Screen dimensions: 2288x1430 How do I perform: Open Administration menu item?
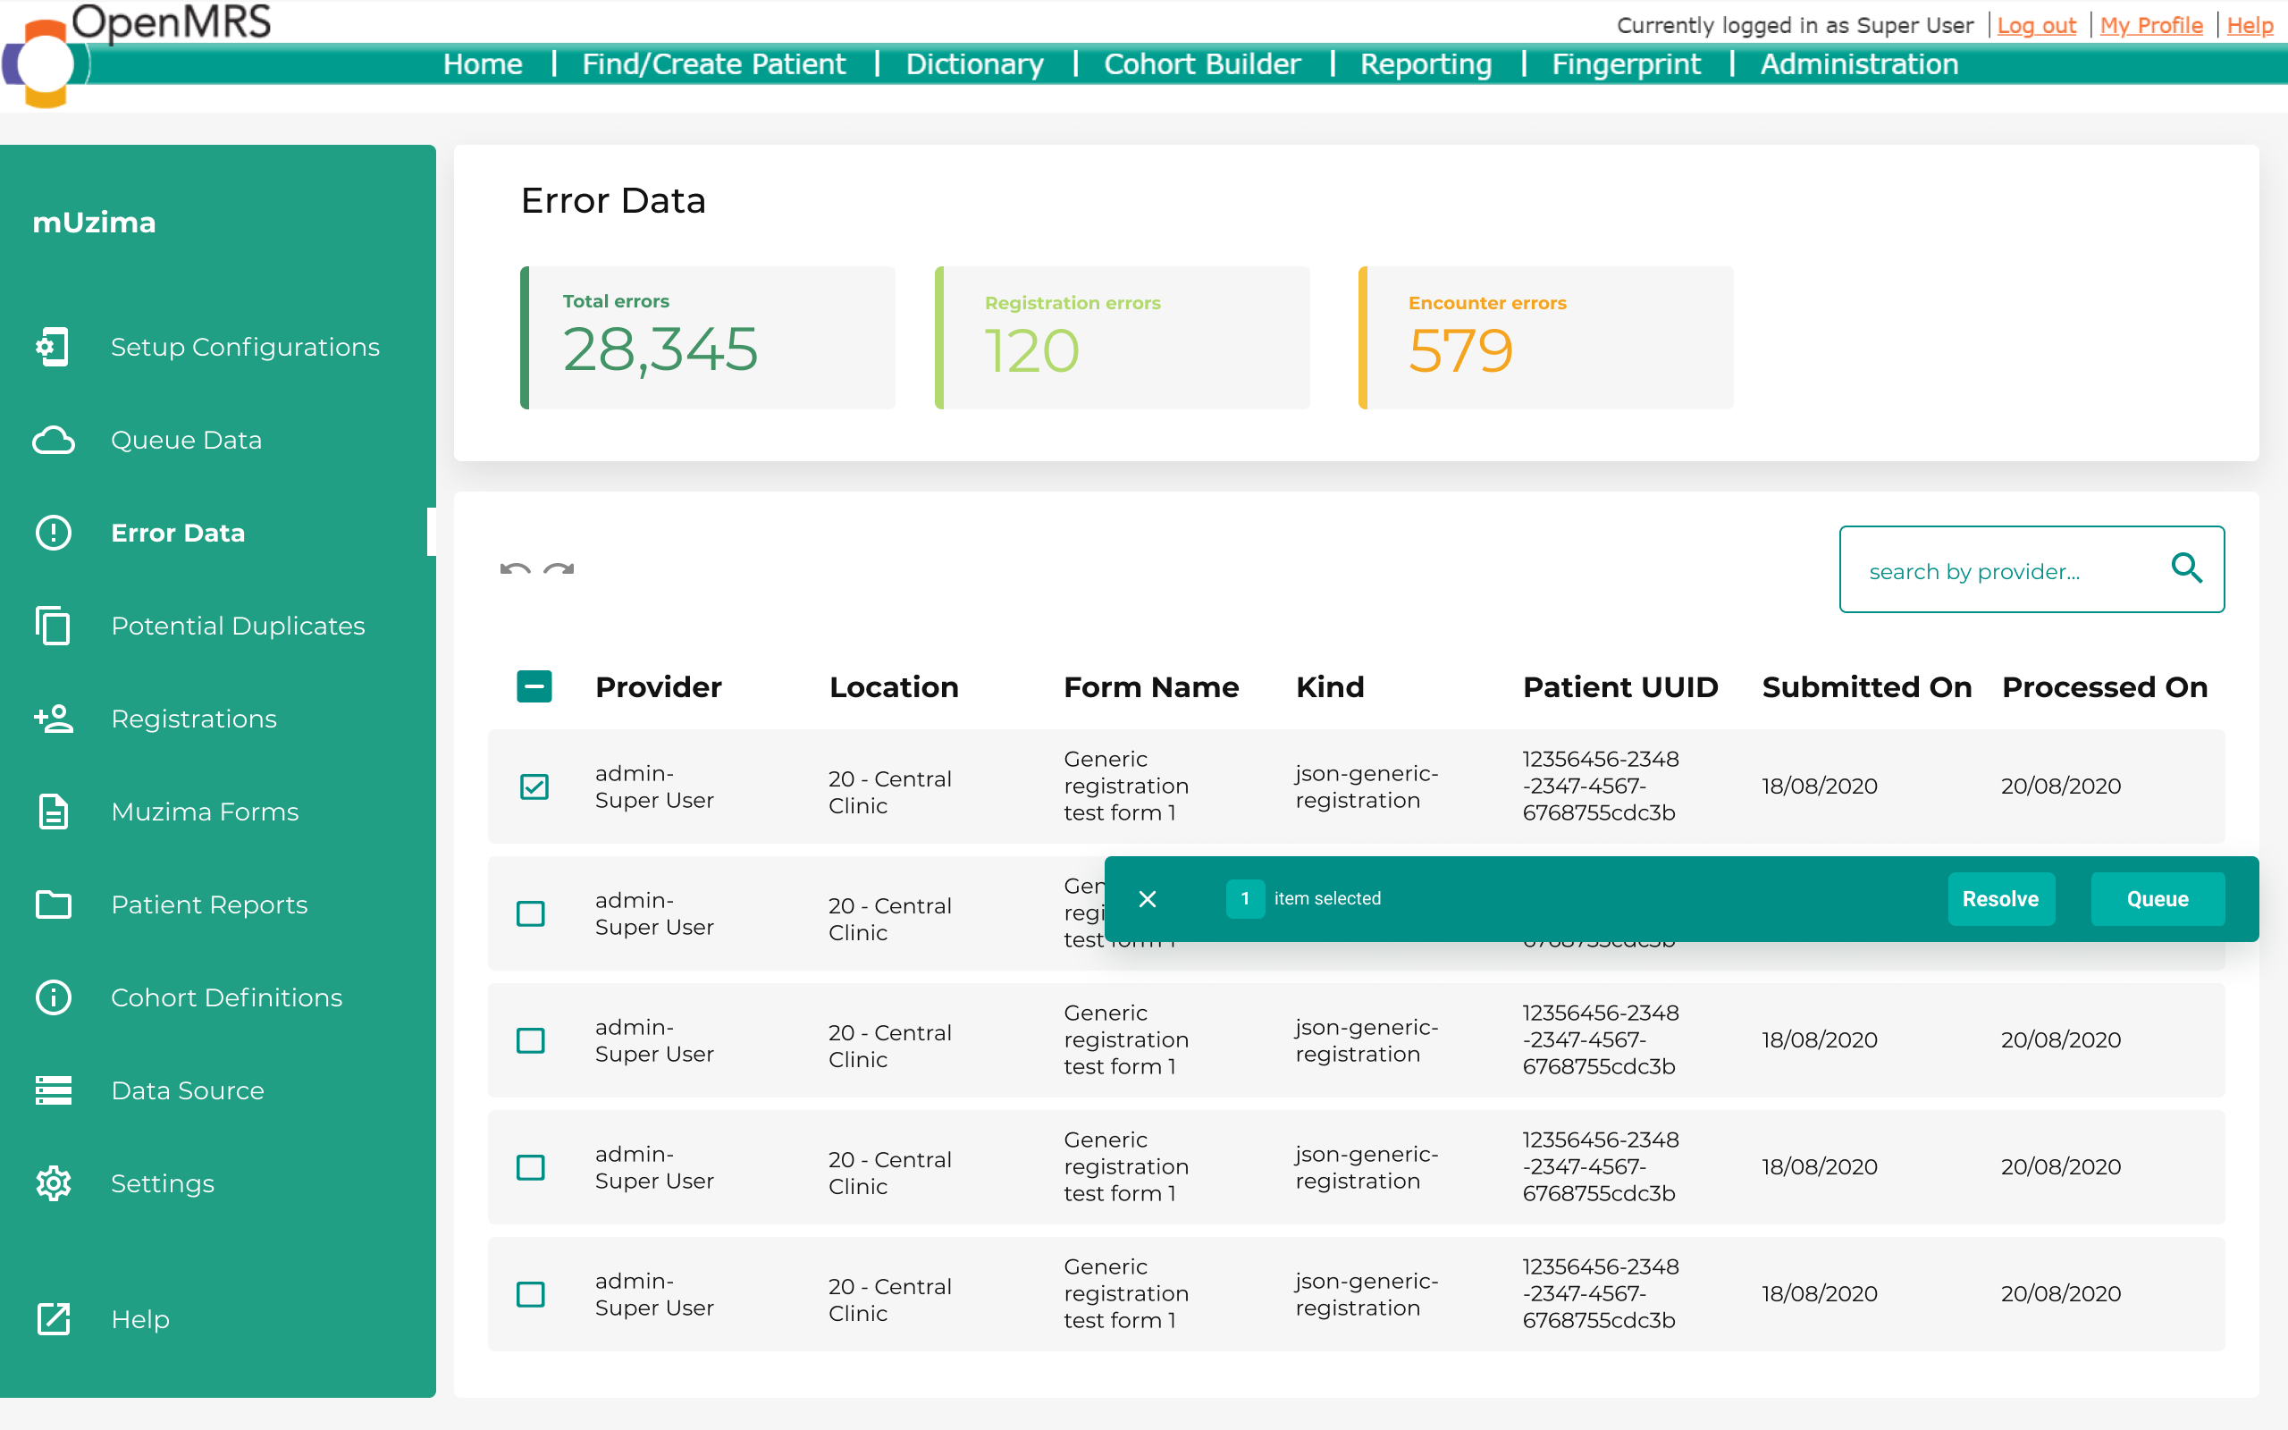click(x=1859, y=63)
